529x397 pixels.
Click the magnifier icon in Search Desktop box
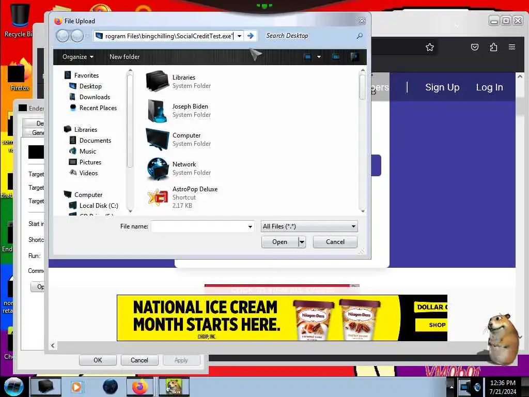360,36
